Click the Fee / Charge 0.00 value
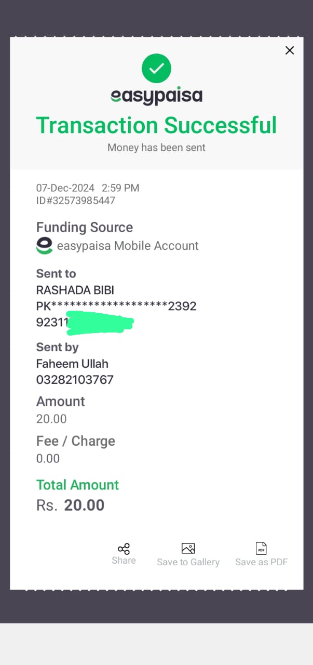The height and width of the screenshot is (665, 313). click(x=48, y=458)
